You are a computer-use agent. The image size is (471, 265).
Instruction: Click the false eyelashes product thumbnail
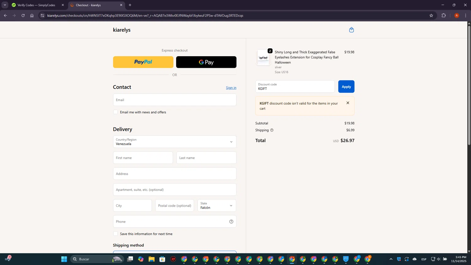pyautogui.click(x=263, y=57)
